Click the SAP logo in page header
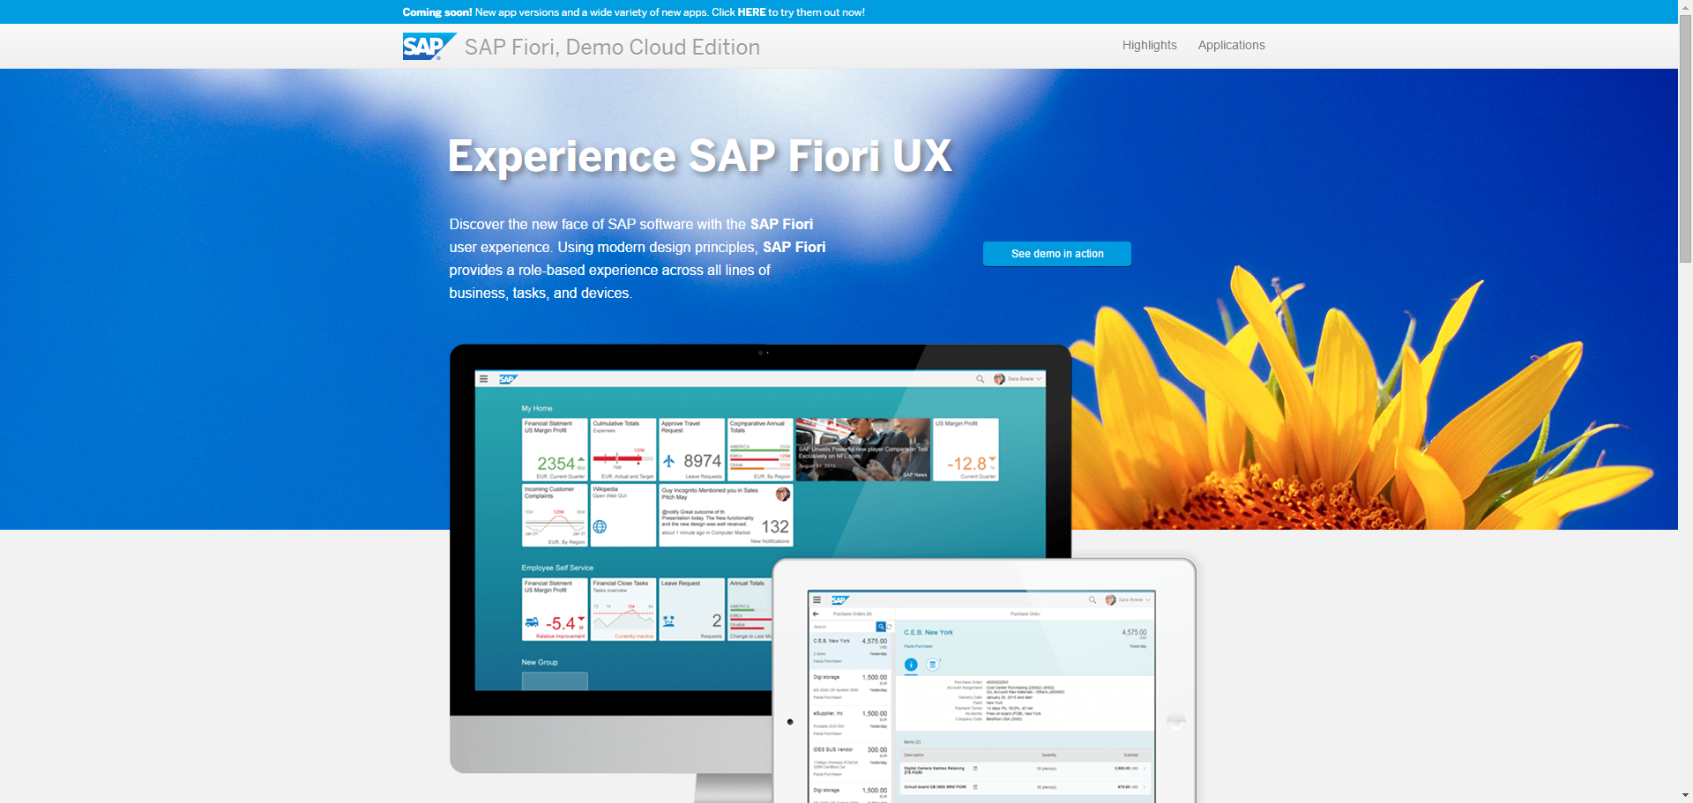The image size is (1693, 803). [429, 46]
